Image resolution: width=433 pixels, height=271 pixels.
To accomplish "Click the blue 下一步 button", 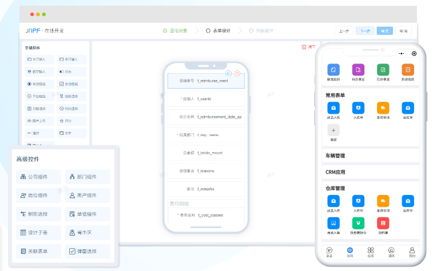I will [365, 31].
